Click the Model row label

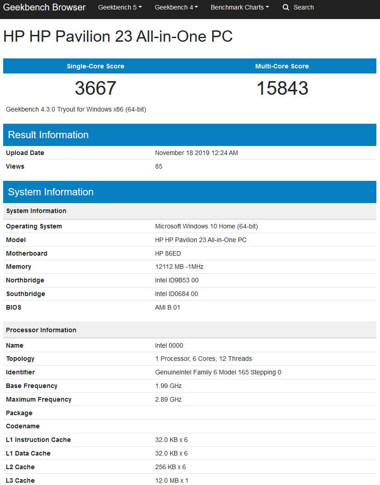pos(16,240)
